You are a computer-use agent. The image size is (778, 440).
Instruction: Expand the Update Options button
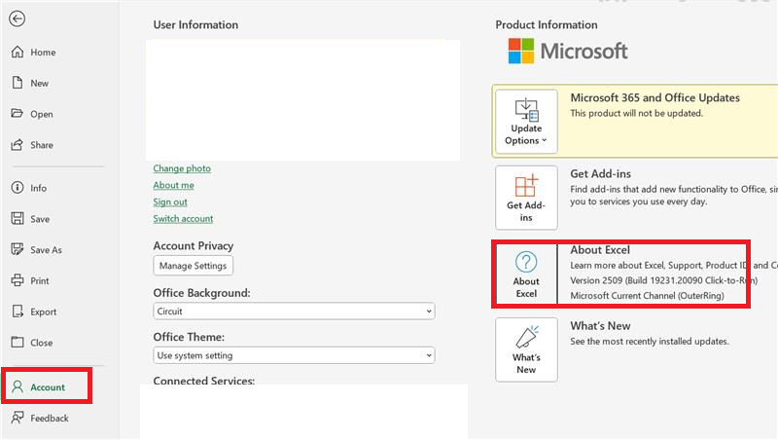point(526,122)
